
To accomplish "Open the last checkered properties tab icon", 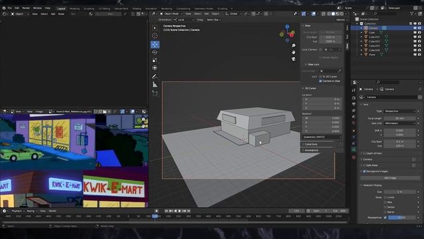I will click(x=354, y=157).
